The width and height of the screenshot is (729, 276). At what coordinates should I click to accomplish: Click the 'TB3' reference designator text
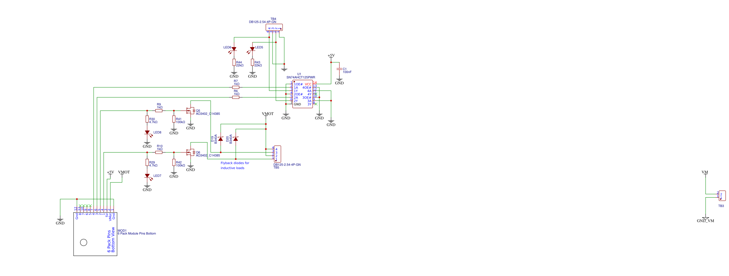click(721, 206)
